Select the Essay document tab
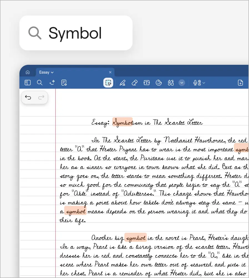This screenshot has width=249, height=278. point(75,72)
